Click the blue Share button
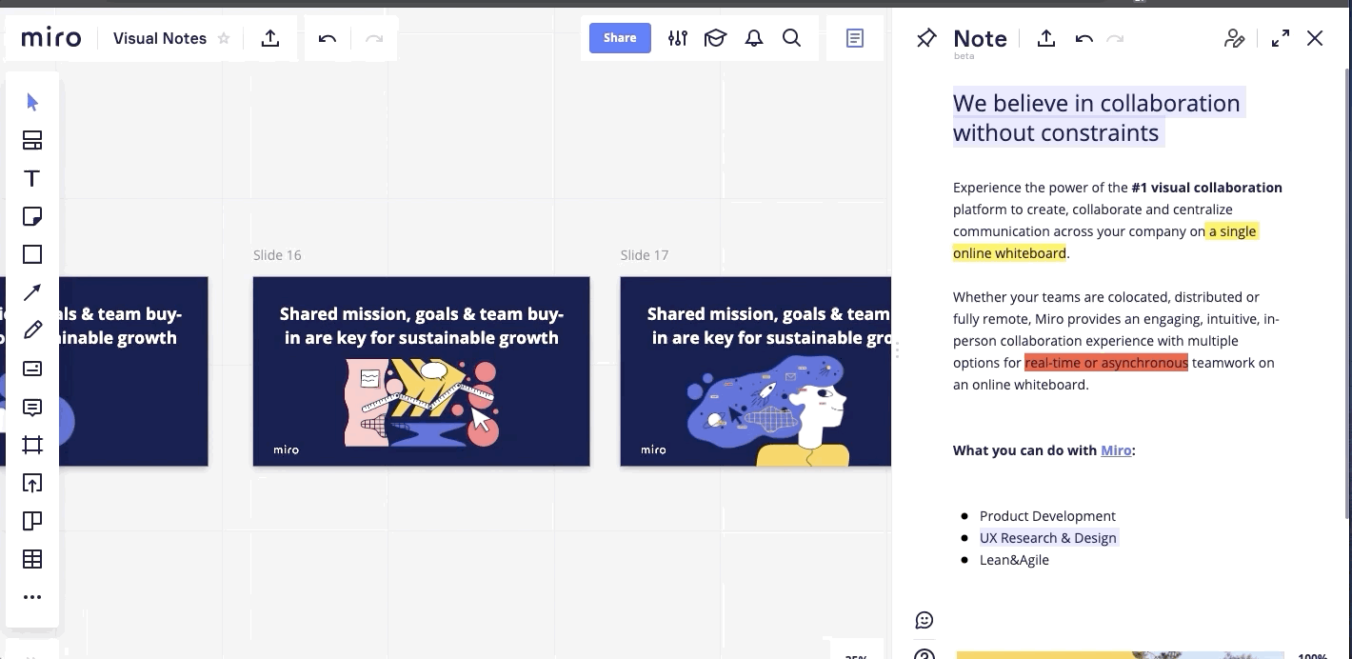The width and height of the screenshot is (1352, 659). click(x=620, y=38)
